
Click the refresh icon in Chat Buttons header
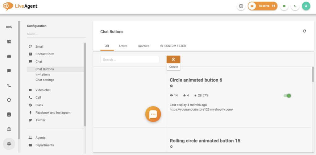305,31
